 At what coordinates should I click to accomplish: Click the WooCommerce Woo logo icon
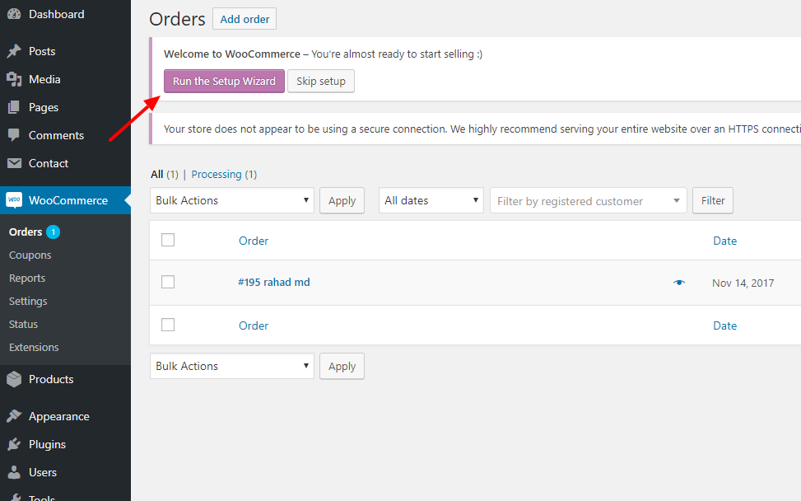tap(14, 200)
